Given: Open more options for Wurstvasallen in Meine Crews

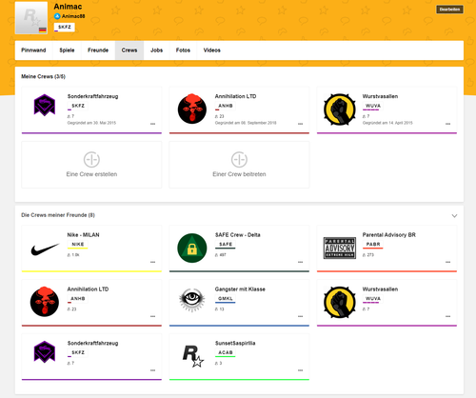Looking at the screenshot, I should pos(447,124).
